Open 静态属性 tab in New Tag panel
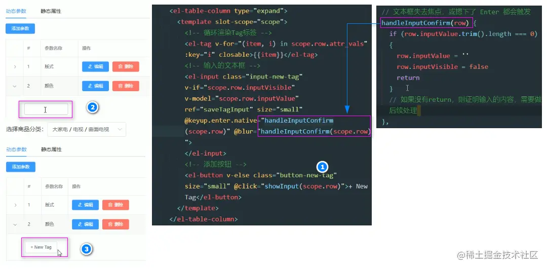The image size is (547, 269). (51, 149)
